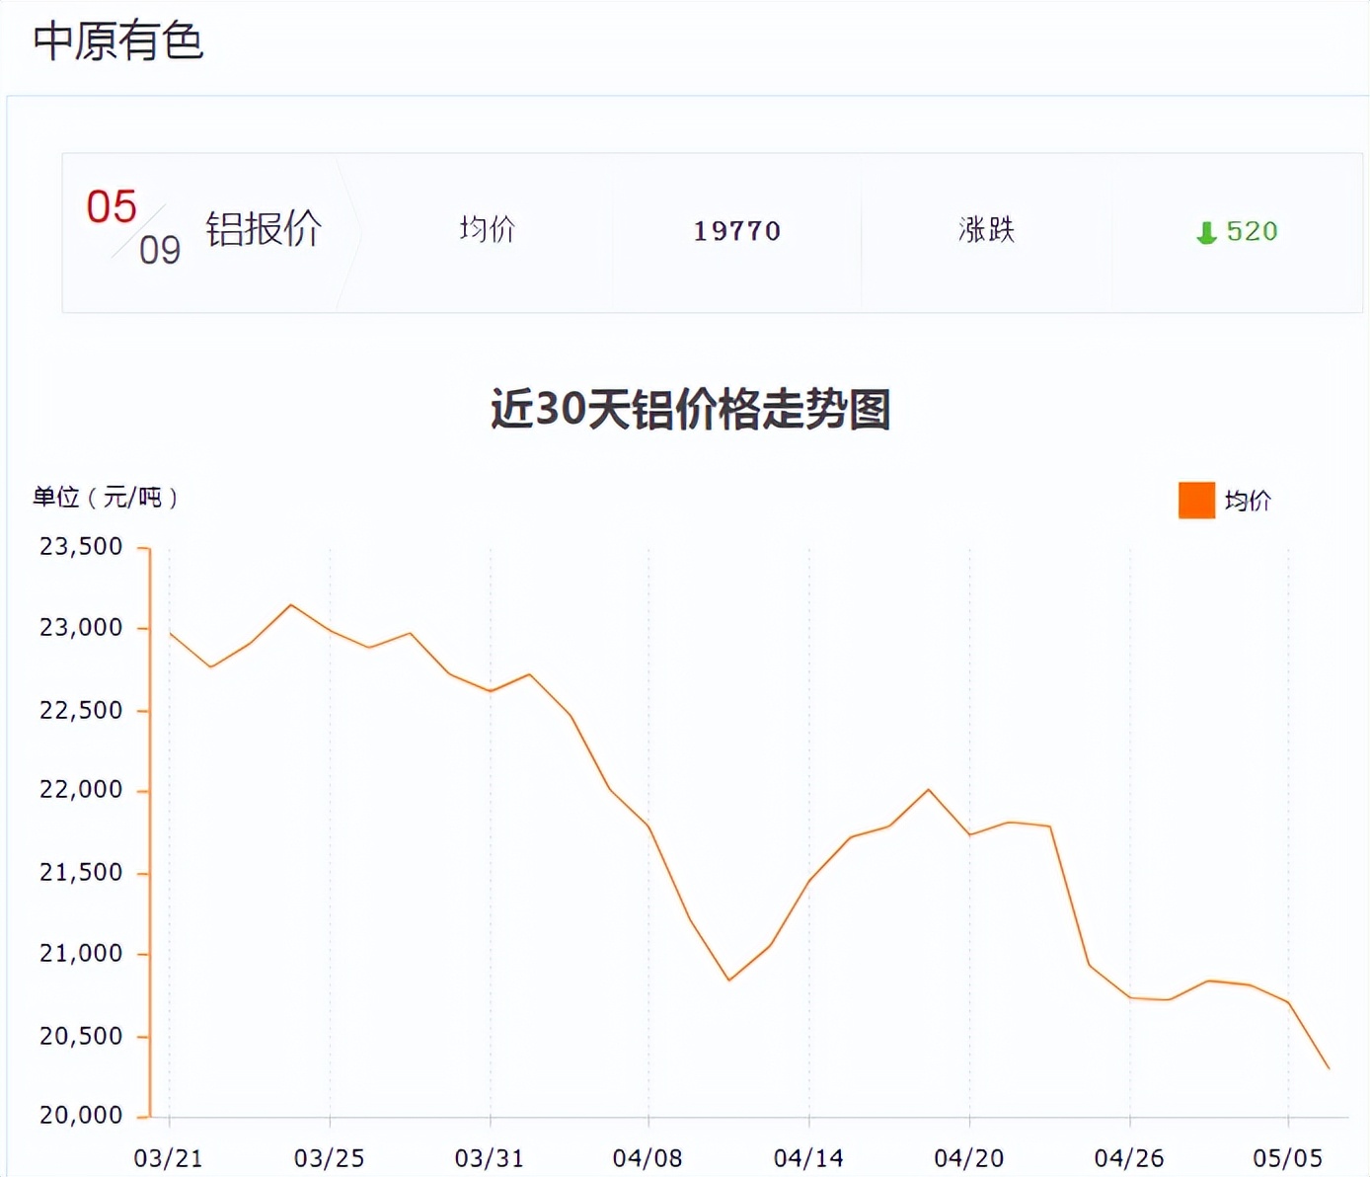Image resolution: width=1370 pixels, height=1177 pixels.
Task: Click the 20,500 y-axis label
Action: point(81,1037)
